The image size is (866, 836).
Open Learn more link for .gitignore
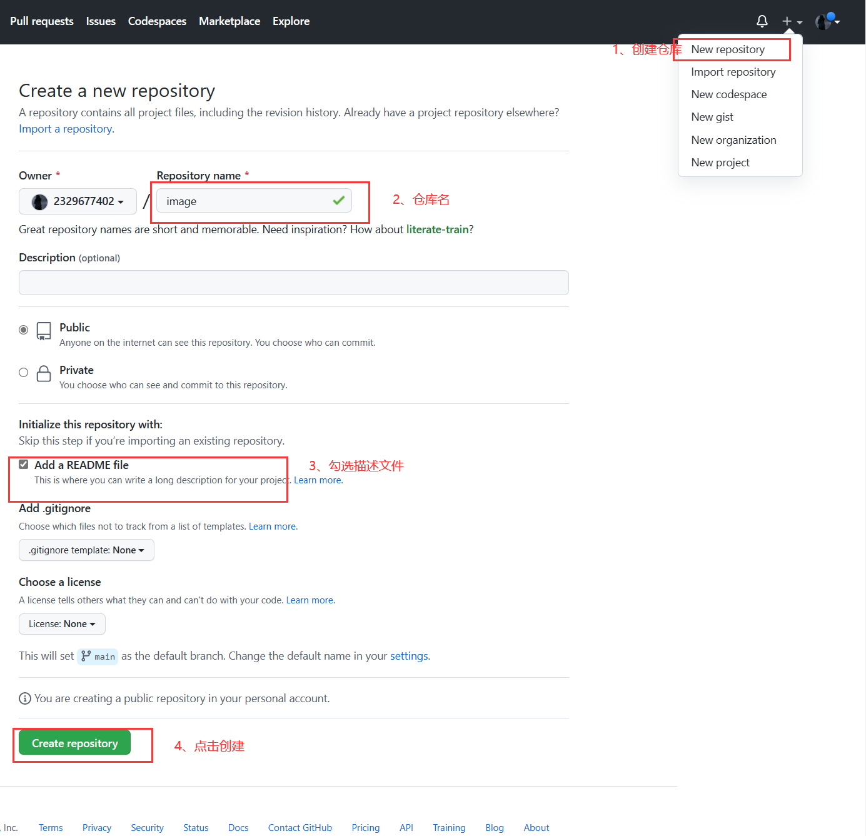(x=273, y=526)
